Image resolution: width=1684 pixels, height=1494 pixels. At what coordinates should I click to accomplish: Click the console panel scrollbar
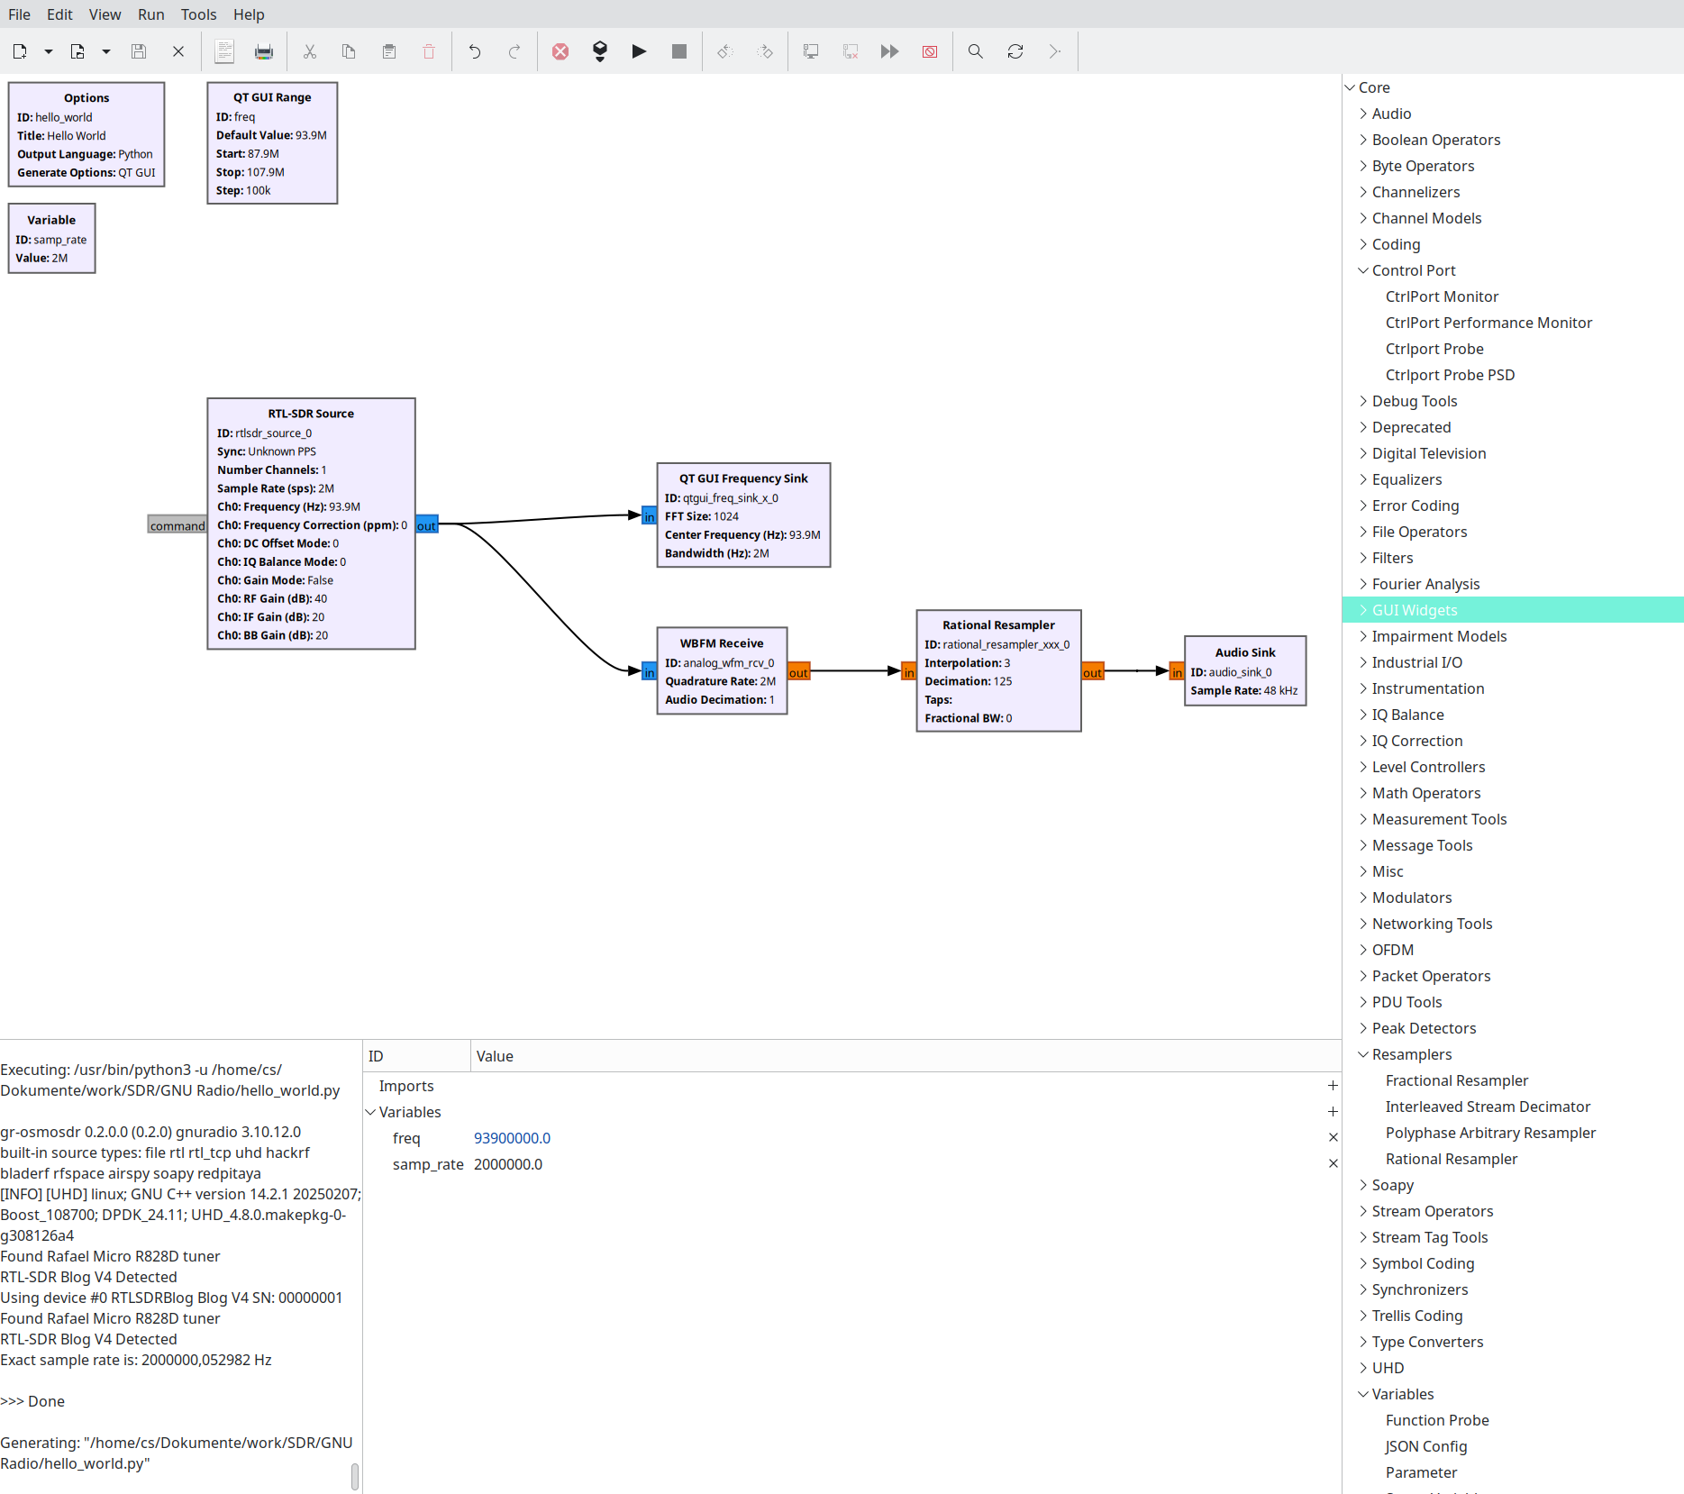(355, 1476)
